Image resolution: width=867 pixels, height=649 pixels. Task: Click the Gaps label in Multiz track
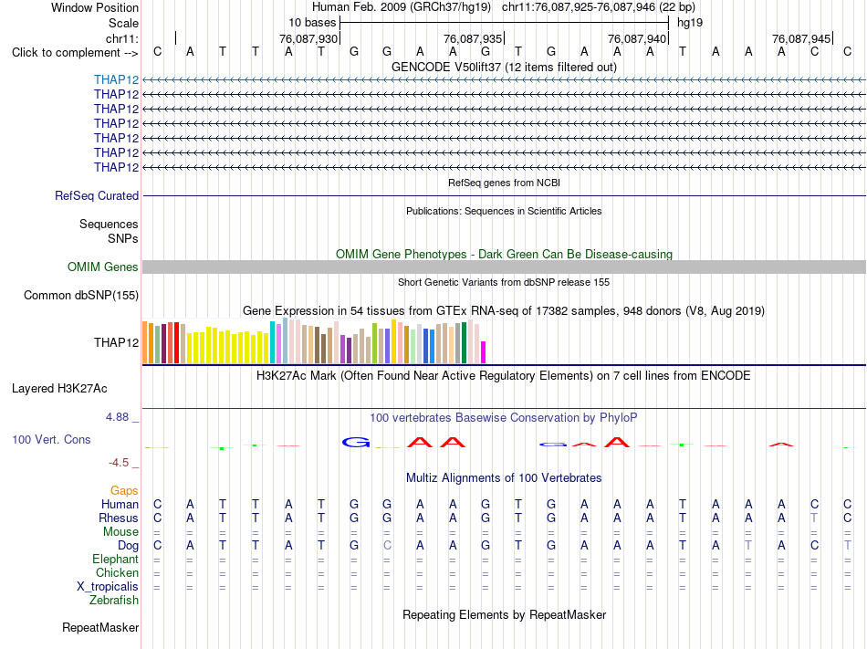coord(124,490)
